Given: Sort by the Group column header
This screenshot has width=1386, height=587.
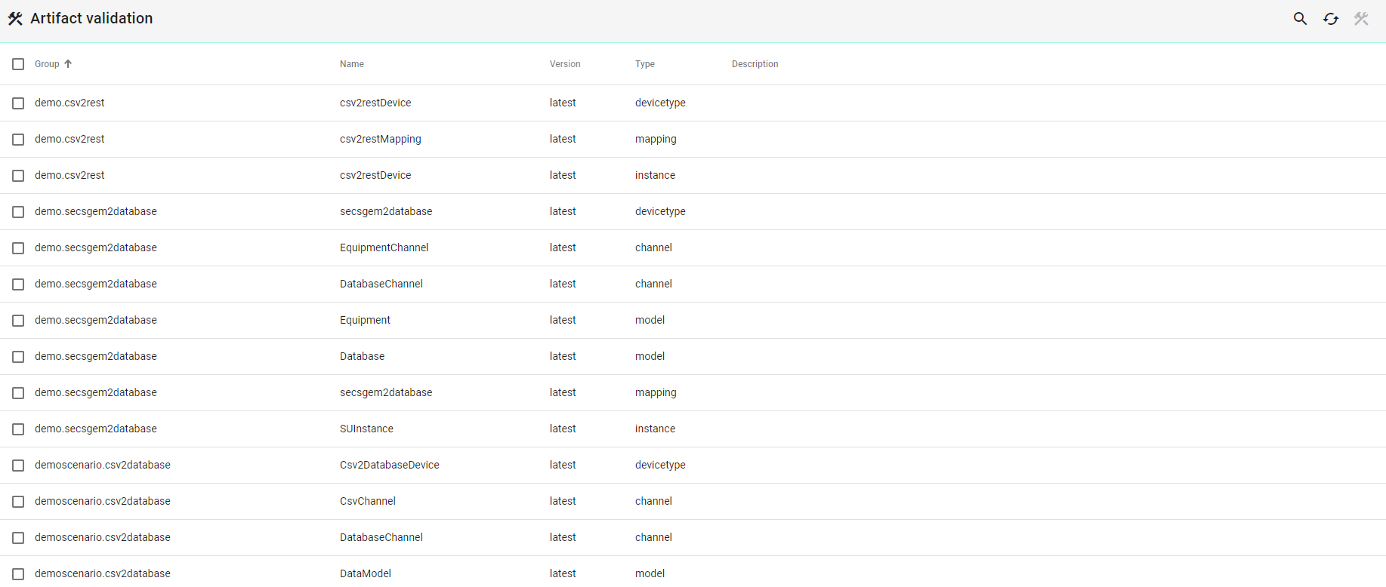Looking at the screenshot, I should click(x=47, y=64).
